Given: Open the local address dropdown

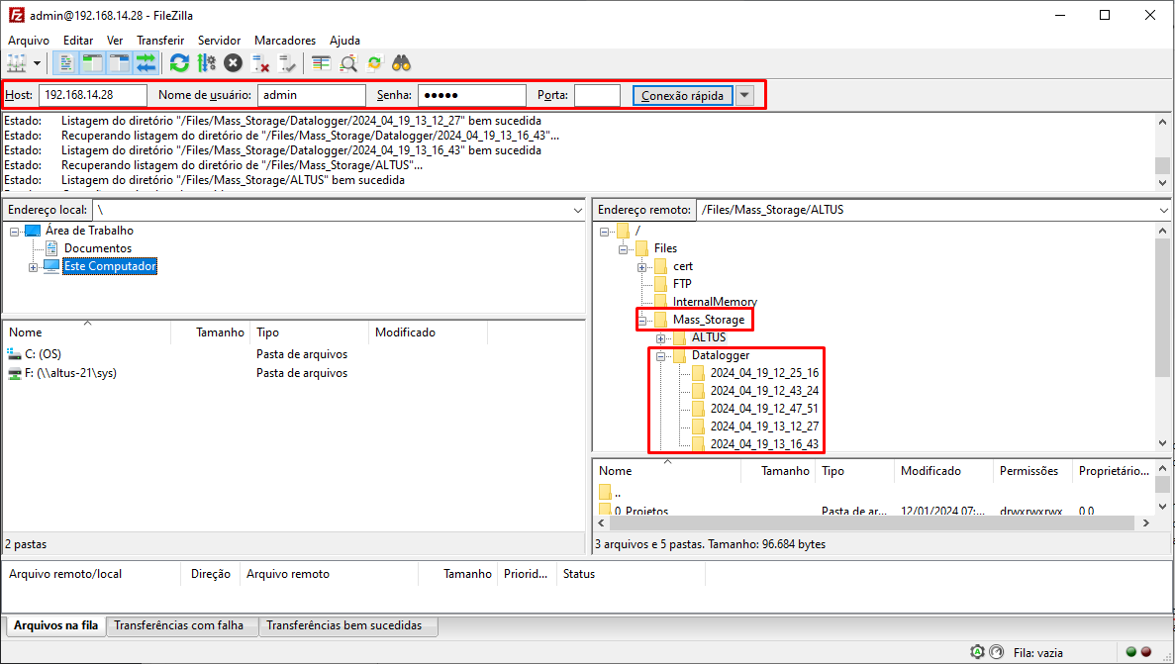Looking at the screenshot, I should coord(578,210).
